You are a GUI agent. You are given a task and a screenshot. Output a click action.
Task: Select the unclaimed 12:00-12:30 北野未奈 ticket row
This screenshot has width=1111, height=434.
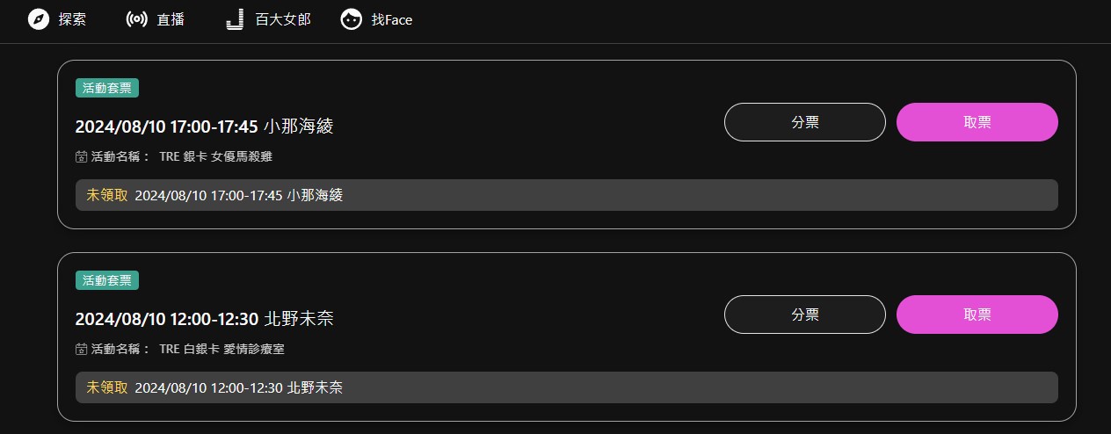coord(566,387)
